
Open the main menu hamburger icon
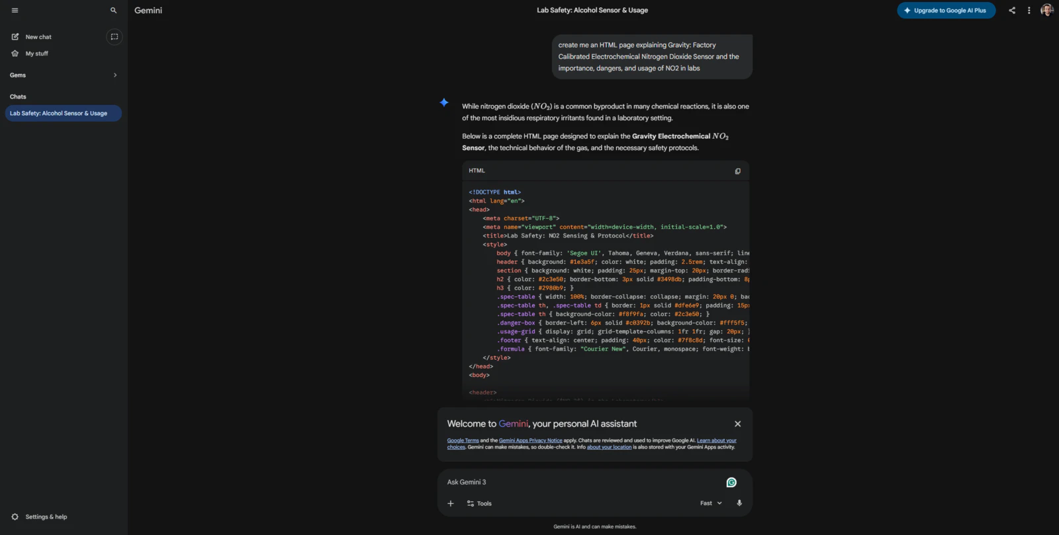pyautogui.click(x=15, y=11)
